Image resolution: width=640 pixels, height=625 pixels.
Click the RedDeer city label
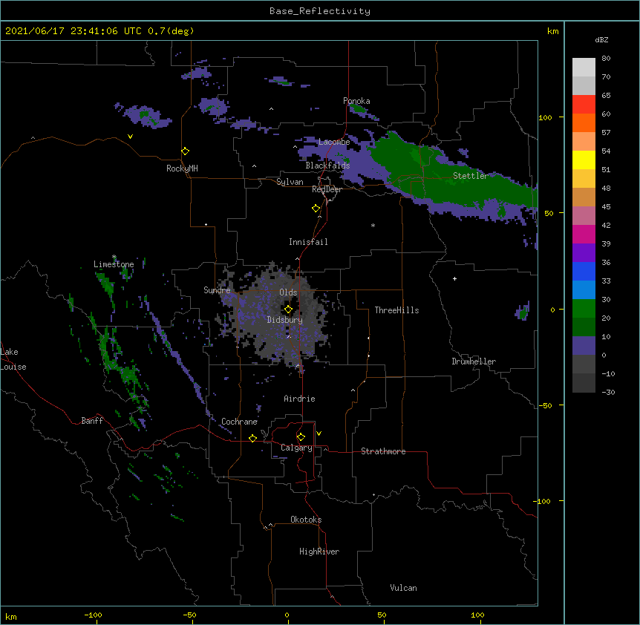tap(327, 189)
